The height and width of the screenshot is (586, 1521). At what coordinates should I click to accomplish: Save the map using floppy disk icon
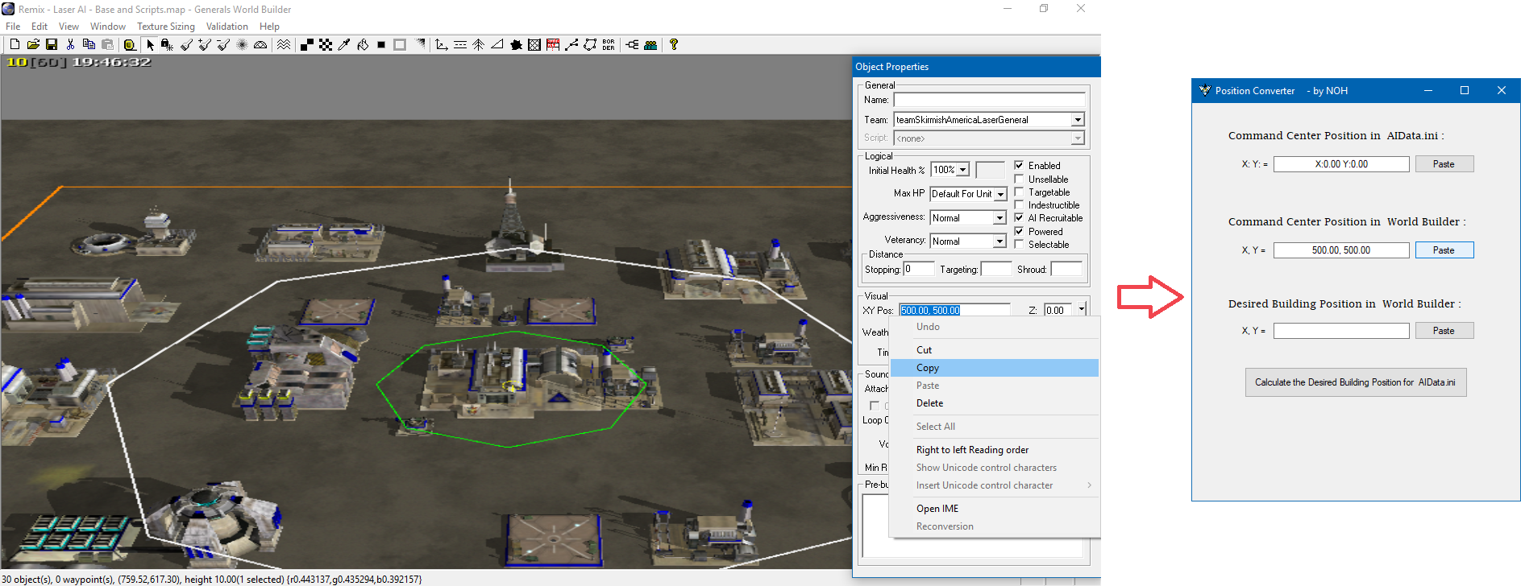pos(52,45)
